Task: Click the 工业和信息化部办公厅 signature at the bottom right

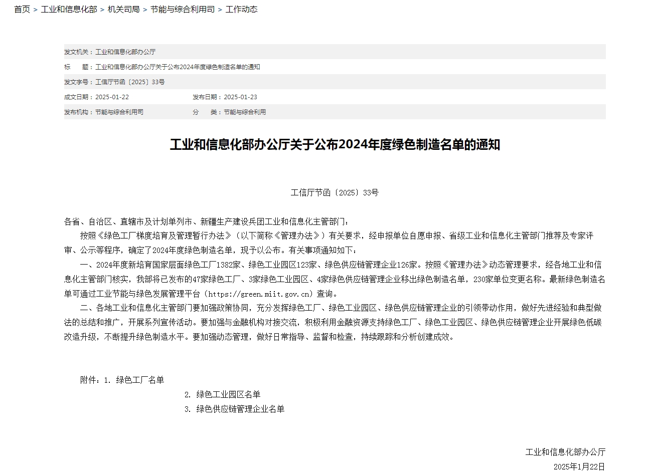Action: pyautogui.click(x=565, y=452)
